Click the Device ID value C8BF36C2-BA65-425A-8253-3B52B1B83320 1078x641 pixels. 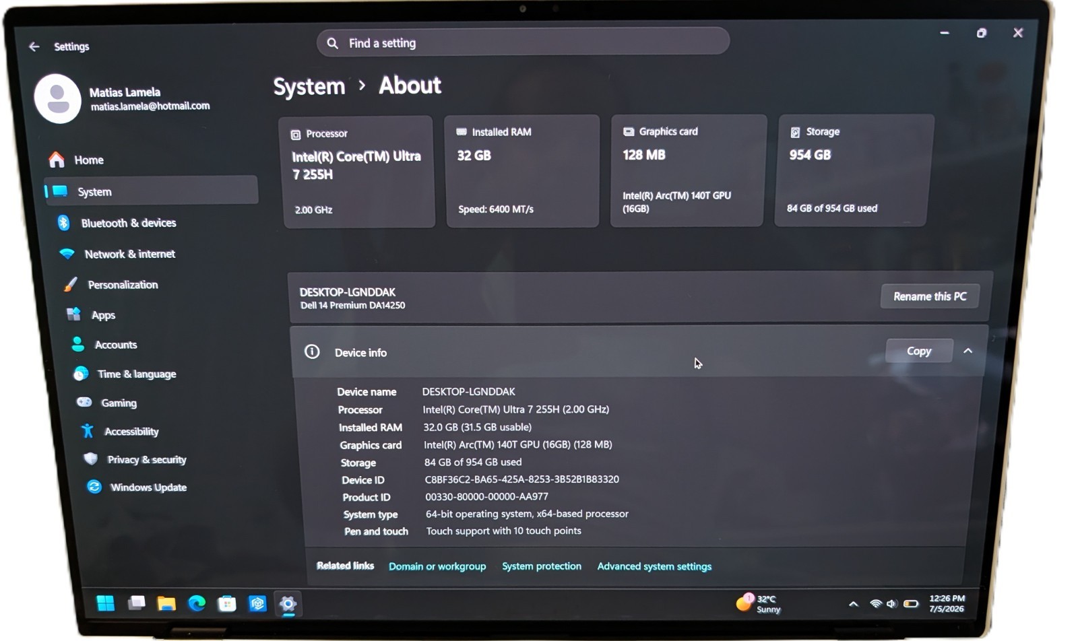click(521, 479)
